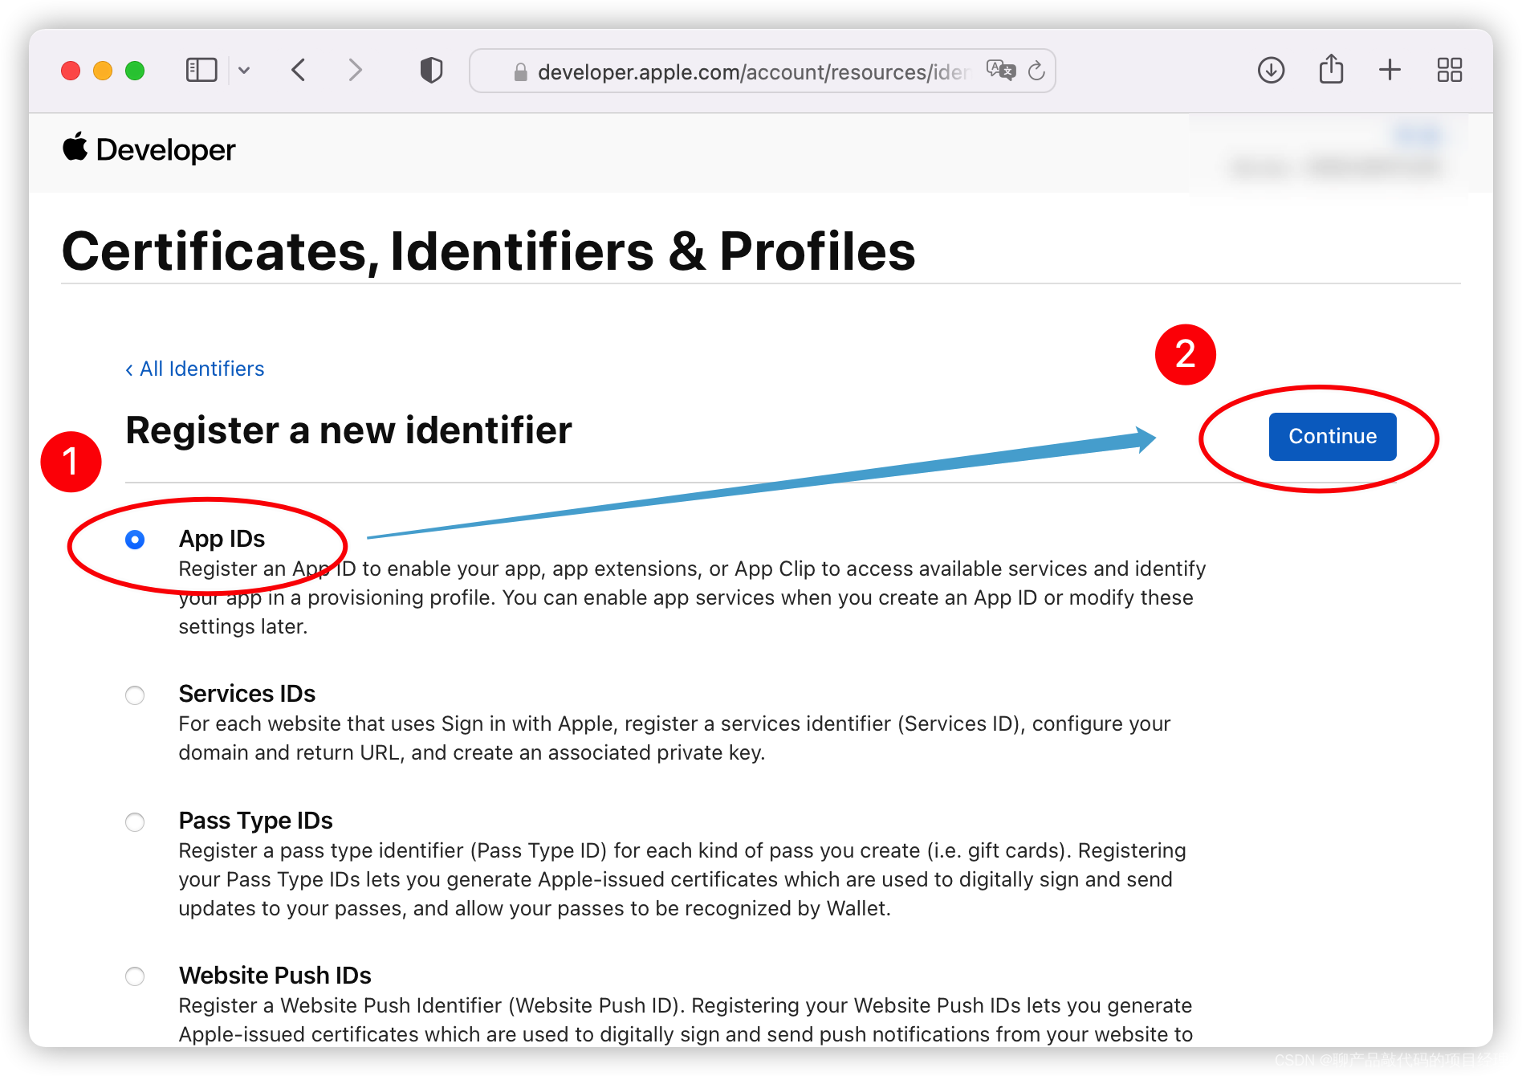
Task: Reload the current page
Action: tap(1036, 71)
